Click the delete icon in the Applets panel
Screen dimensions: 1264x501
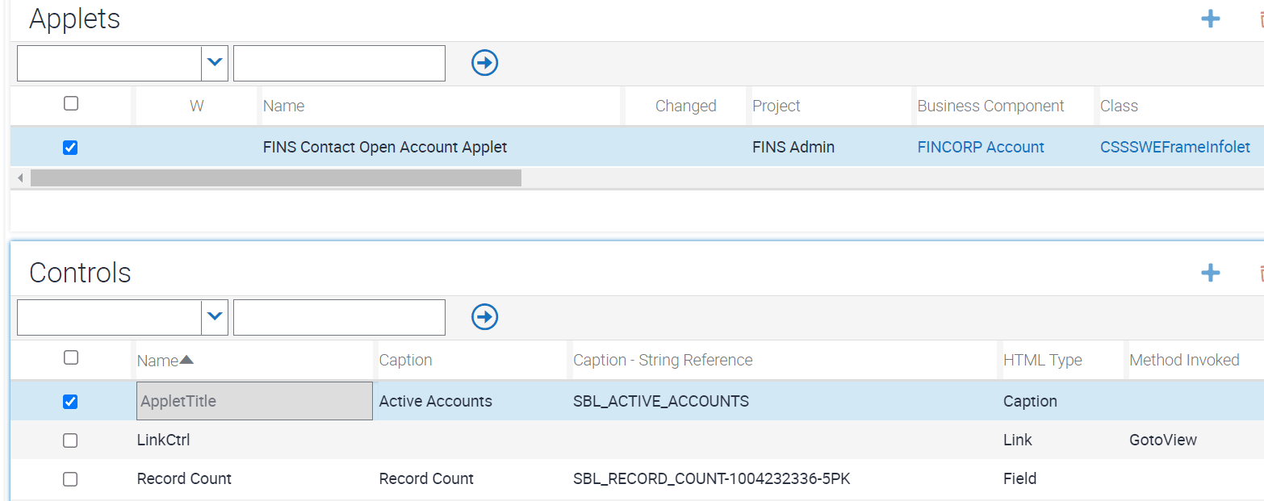click(x=1260, y=18)
